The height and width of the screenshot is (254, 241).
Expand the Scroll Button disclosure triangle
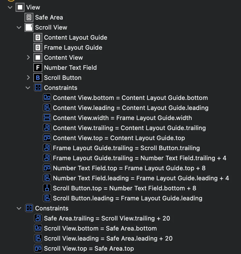tap(28, 78)
